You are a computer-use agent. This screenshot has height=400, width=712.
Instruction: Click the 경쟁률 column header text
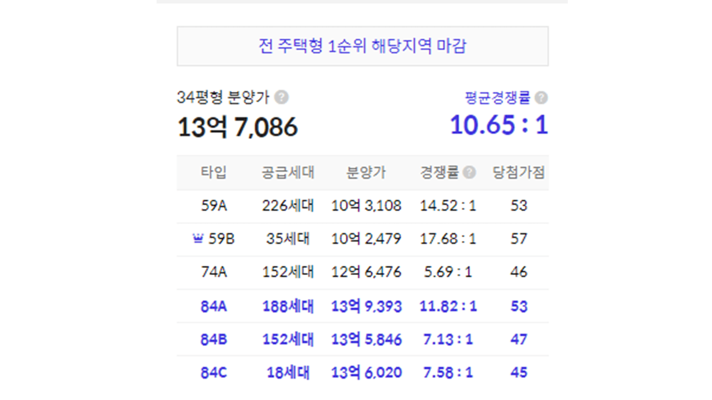tap(439, 172)
